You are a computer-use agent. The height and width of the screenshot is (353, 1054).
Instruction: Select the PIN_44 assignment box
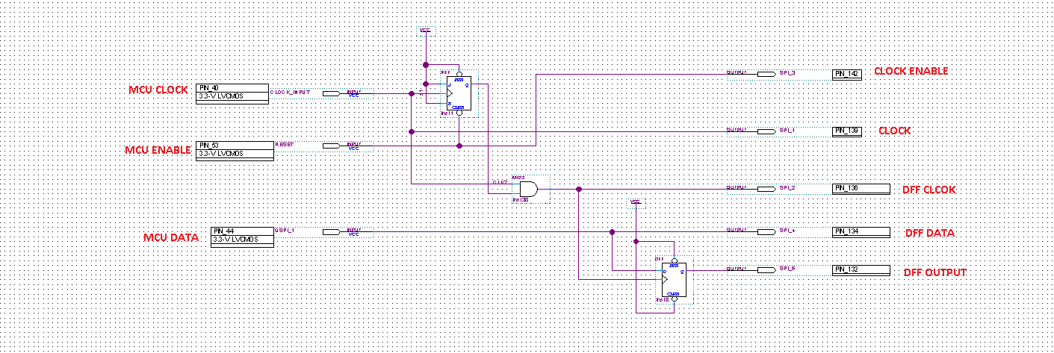[243, 235]
